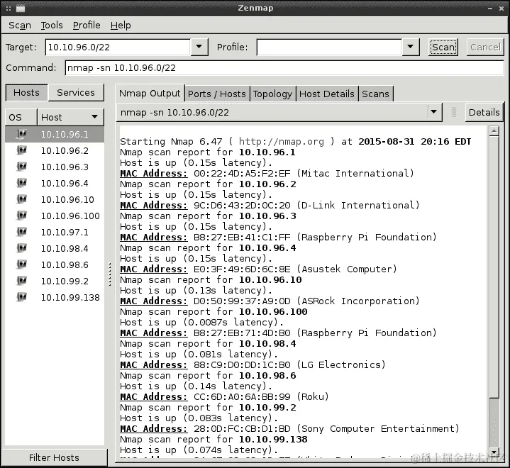The height and width of the screenshot is (468, 510).
Task: Select the Nmap Output tab
Action: coord(150,94)
